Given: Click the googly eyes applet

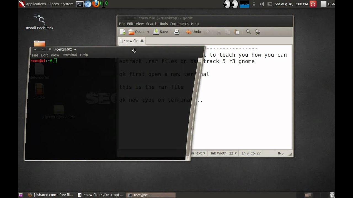Looking at the screenshot, I should click(x=231, y=4).
